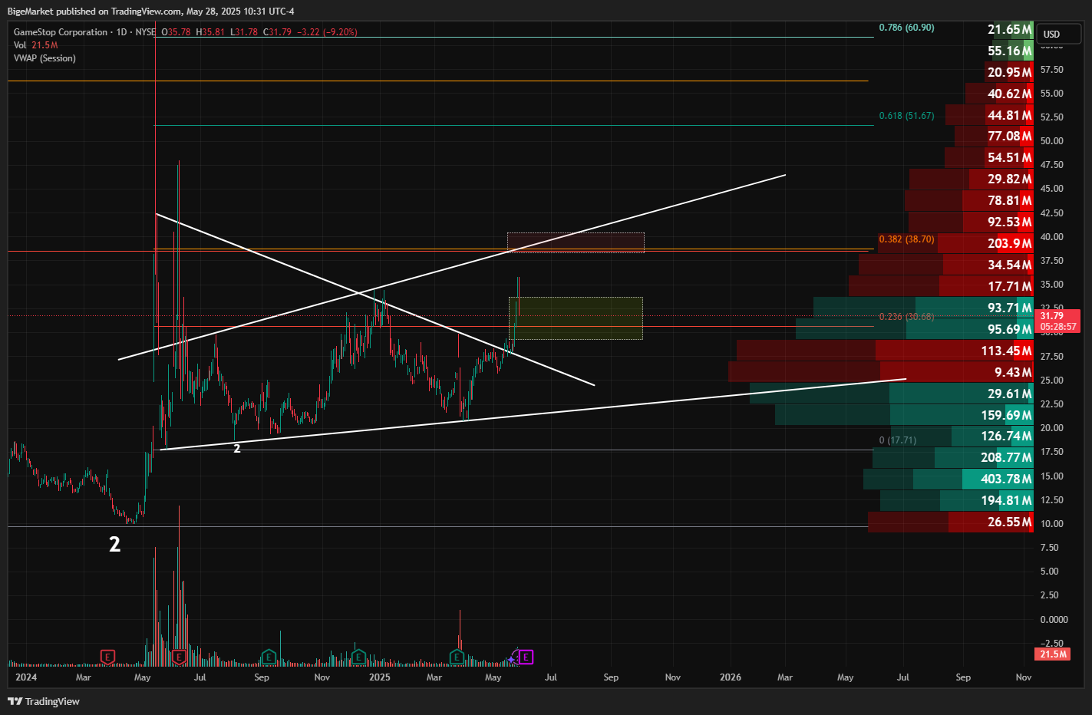Image resolution: width=1092 pixels, height=715 pixels.
Task: Click the 92.53M volume profile row
Action: click(971, 222)
